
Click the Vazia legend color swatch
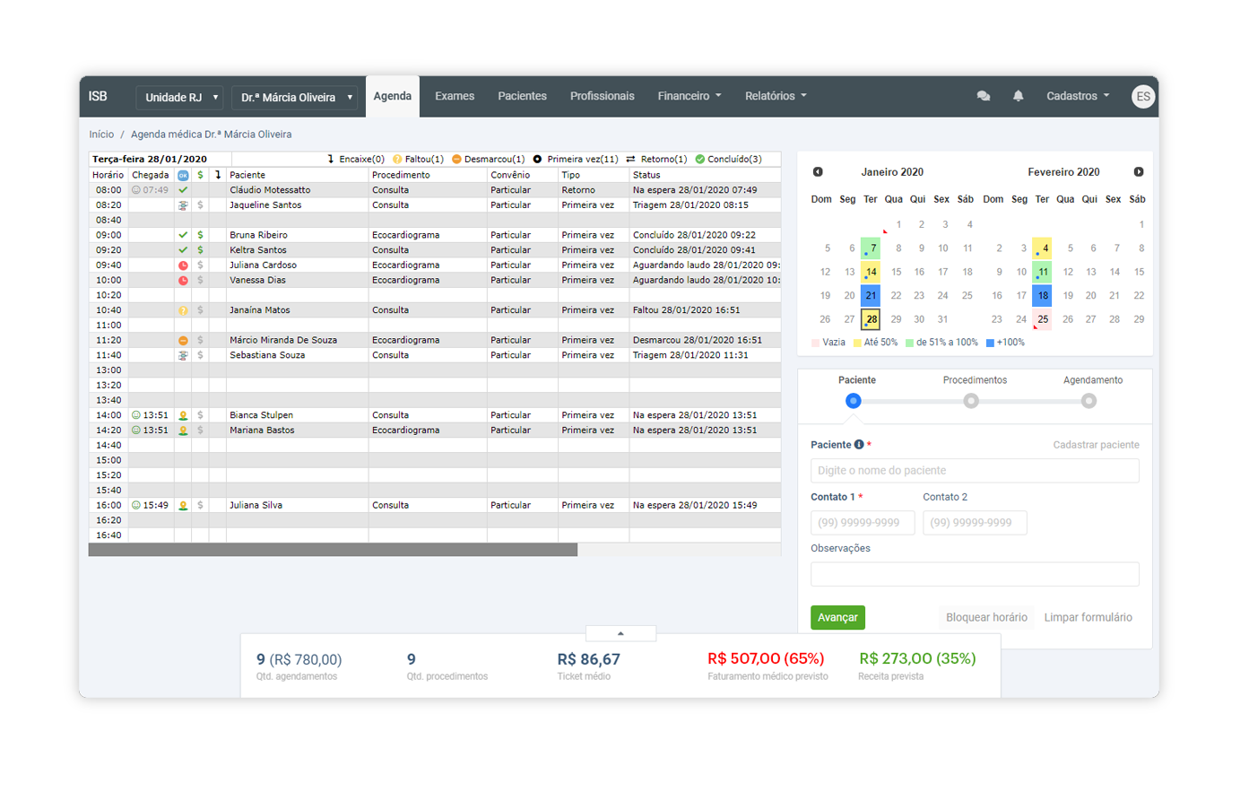tap(815, 343)
